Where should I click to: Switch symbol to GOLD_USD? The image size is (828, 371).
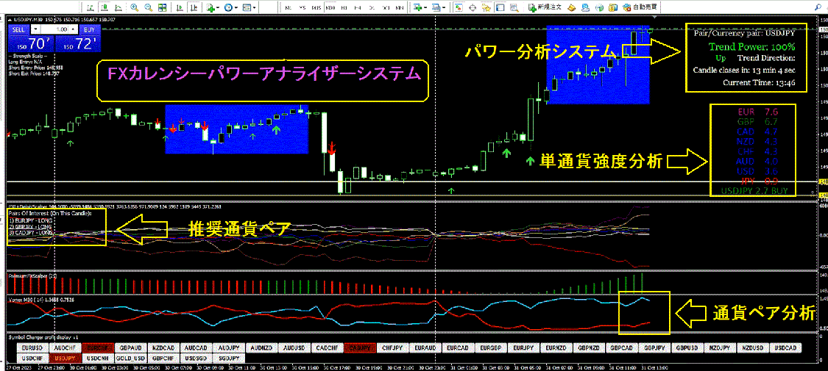point(130,357)
